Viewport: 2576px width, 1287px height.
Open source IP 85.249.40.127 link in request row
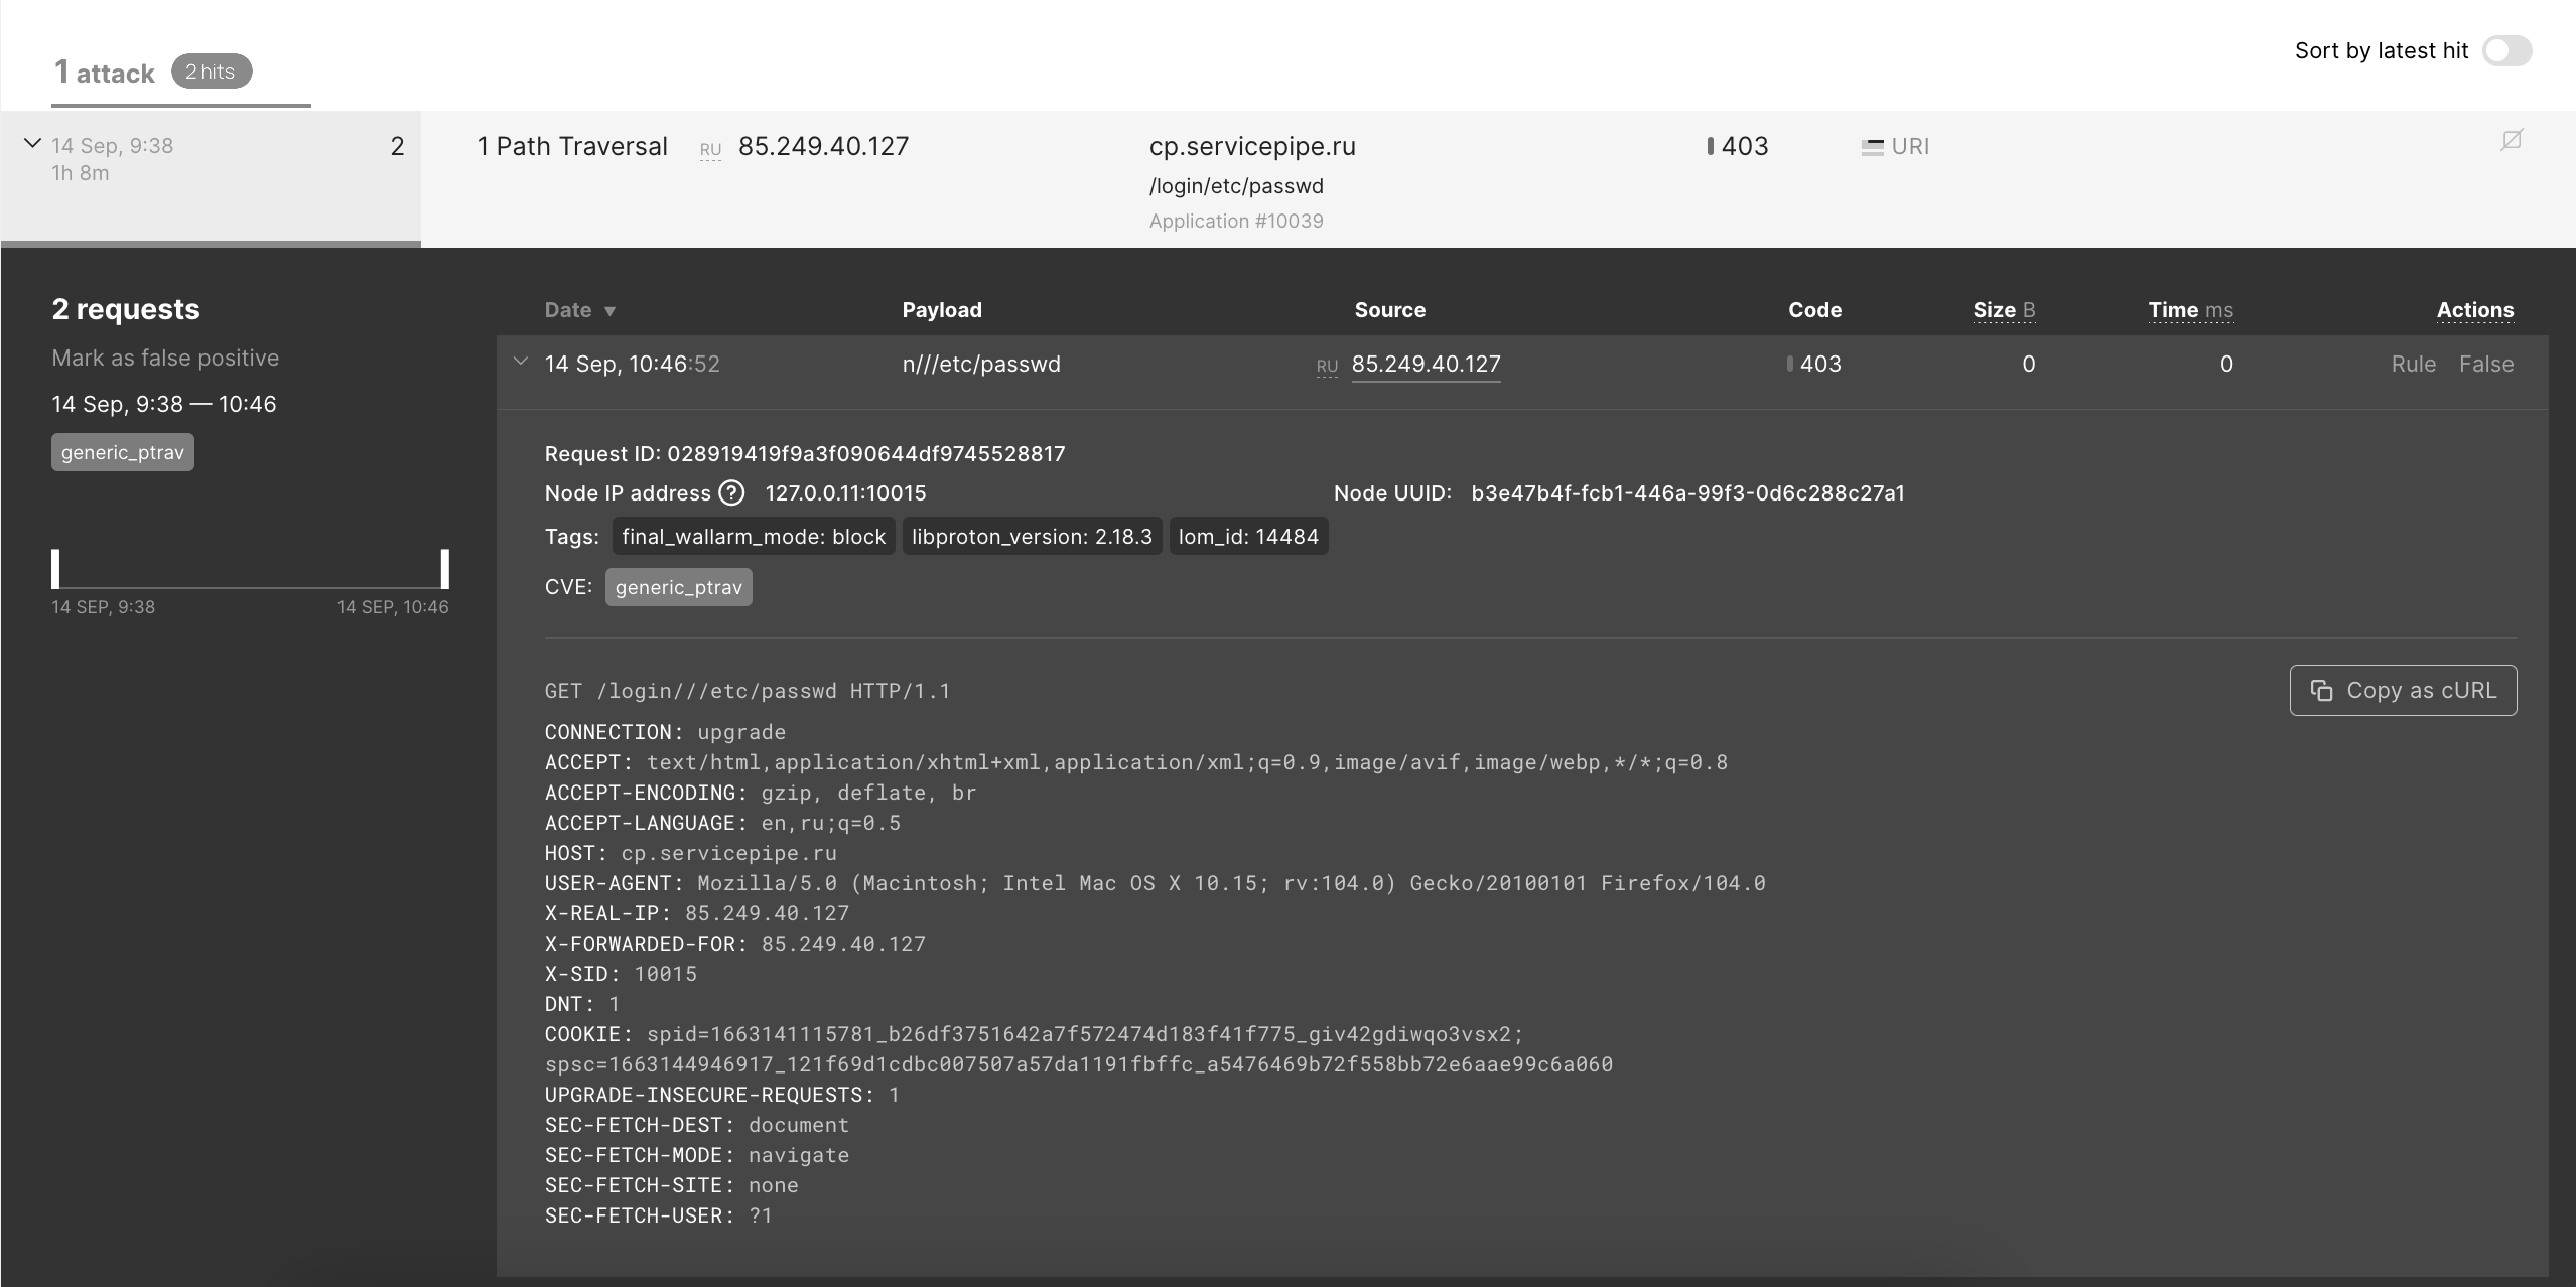point(1425,364)
